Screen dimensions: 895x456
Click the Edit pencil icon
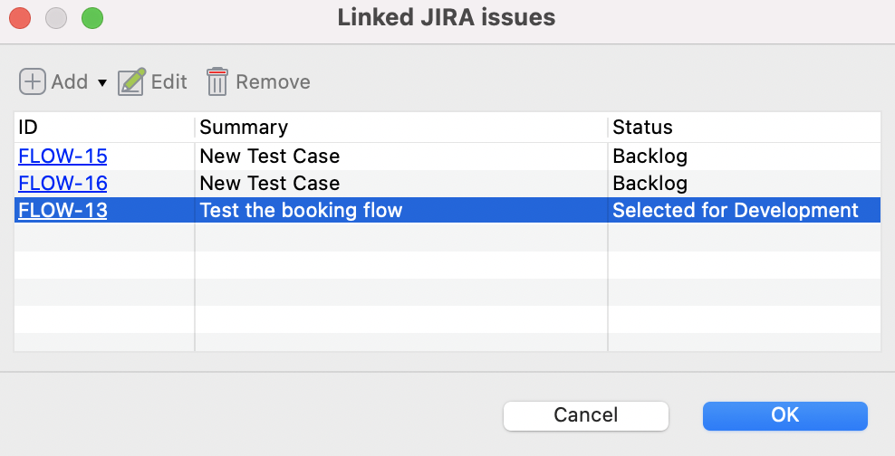point(131,81)
